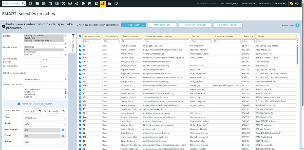Click the filter field under Postcode column

pyautogui.click(x=249, y=41)
